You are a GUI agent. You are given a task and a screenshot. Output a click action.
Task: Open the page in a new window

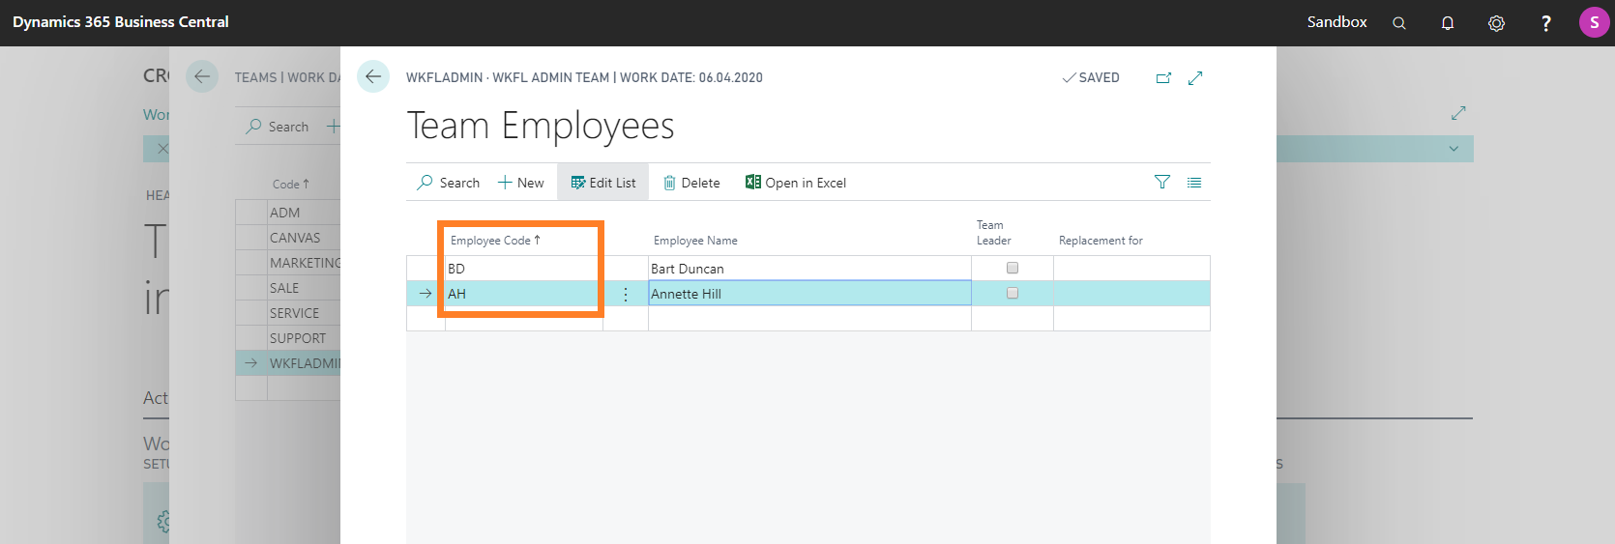point(1163,78)
